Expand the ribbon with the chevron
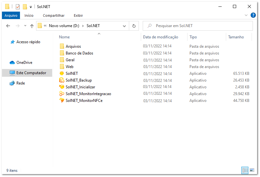The image size is (260, 177). [246, 15]
